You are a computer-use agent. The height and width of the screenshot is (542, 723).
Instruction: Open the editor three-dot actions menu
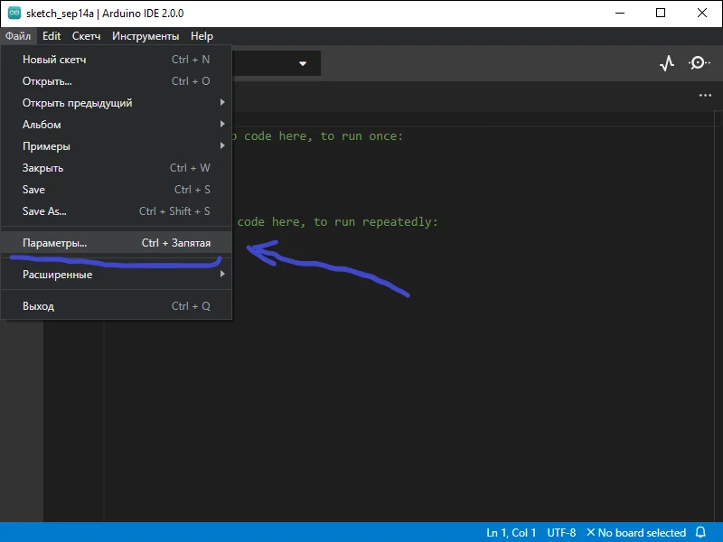(704, 95)
